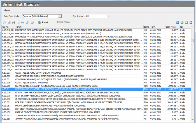This screenshot has width=196, height=123.
Task: Open the Birim Fiyat Kitabı dropdown
Action: pyautogui.click(x=60, y=16)
